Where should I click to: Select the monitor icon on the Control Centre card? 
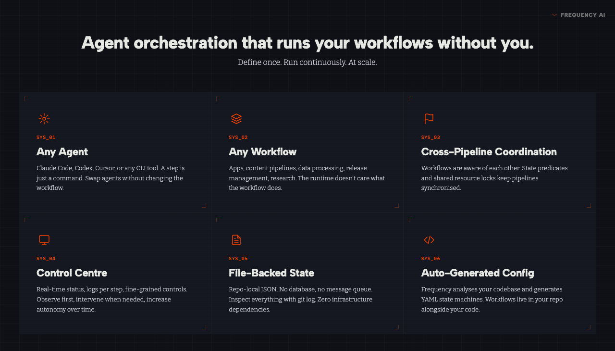click(x=44, y=239)
